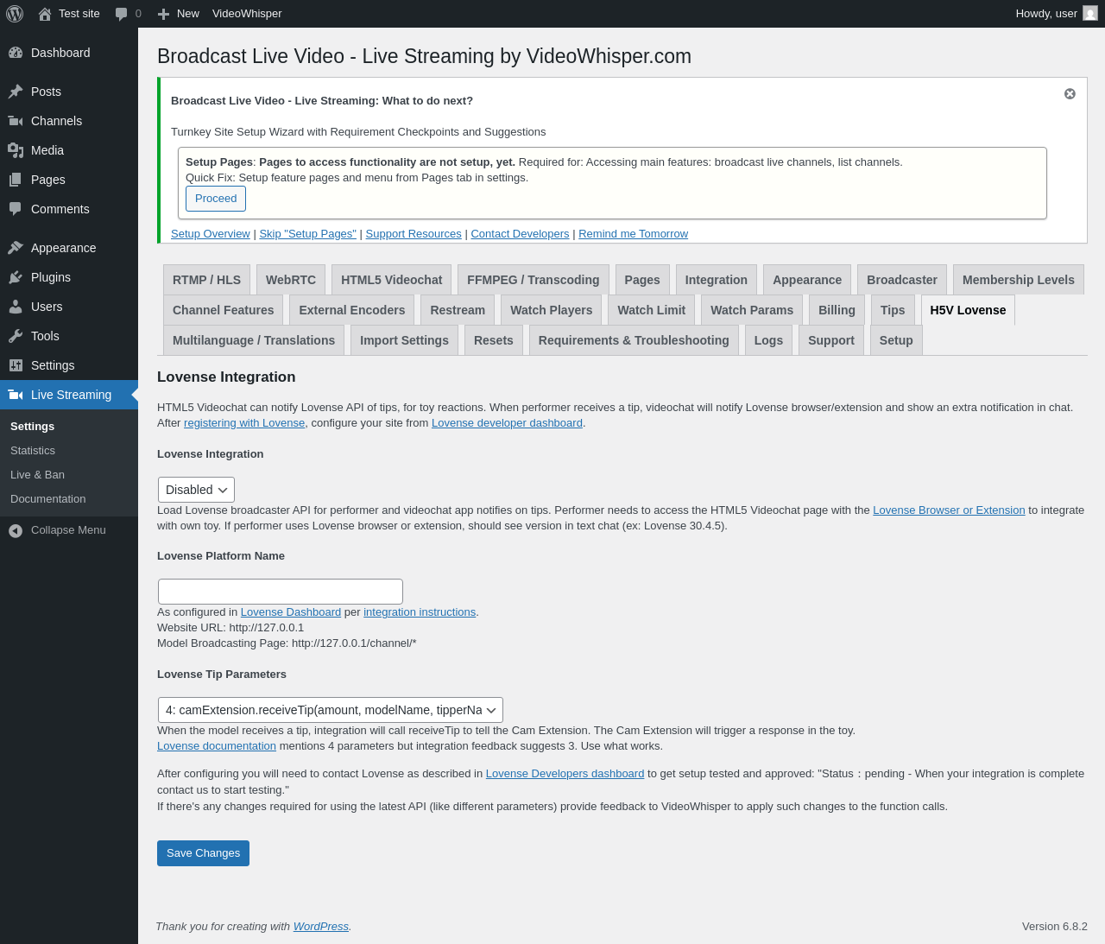View the Logs tab

(x=768, y=340)
